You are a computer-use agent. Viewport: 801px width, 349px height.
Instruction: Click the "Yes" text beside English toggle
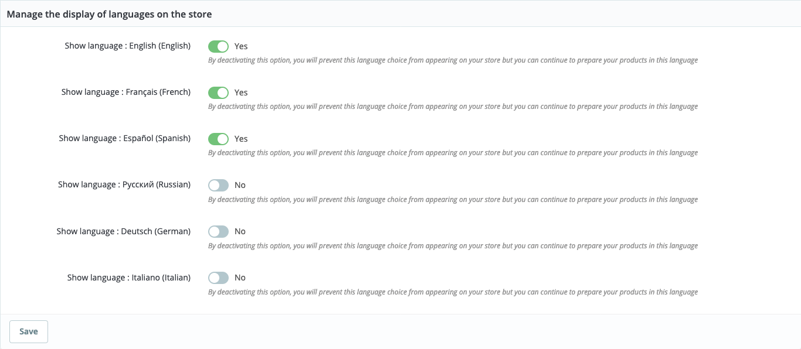(x=241, y=46)
